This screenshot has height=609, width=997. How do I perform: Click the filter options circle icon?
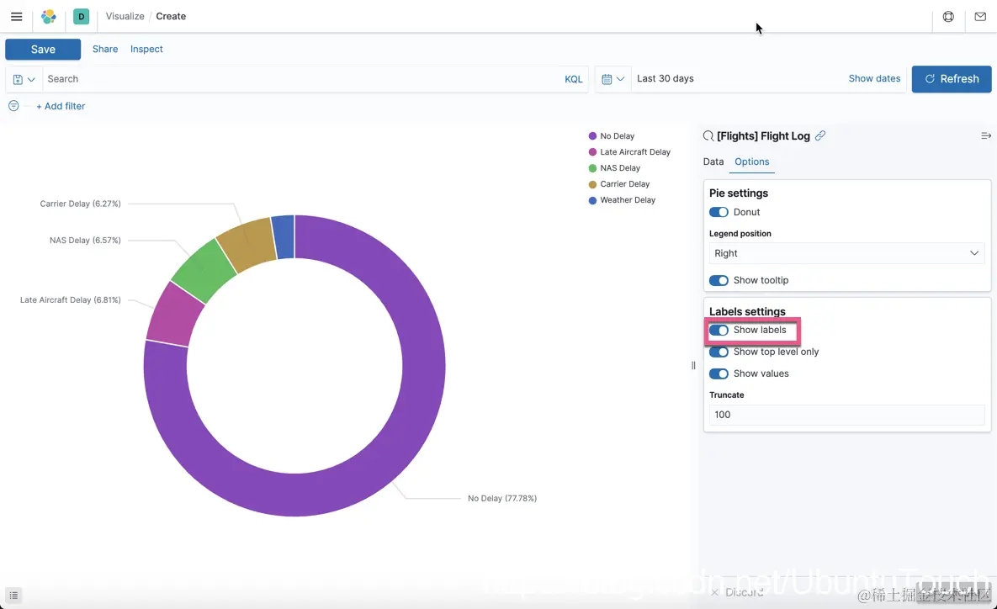[13, 106]
